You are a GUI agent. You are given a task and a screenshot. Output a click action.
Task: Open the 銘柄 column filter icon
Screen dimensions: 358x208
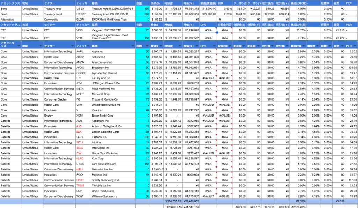tap(133, 46)
